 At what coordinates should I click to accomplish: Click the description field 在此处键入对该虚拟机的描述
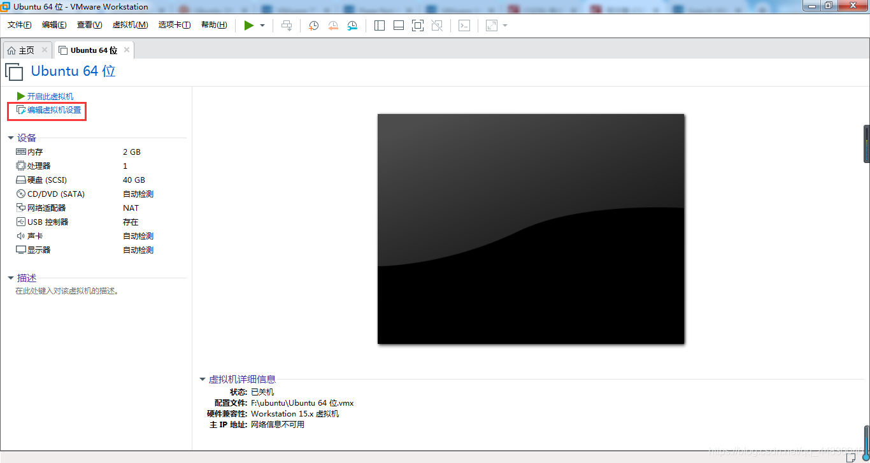(x=68, y=291)
